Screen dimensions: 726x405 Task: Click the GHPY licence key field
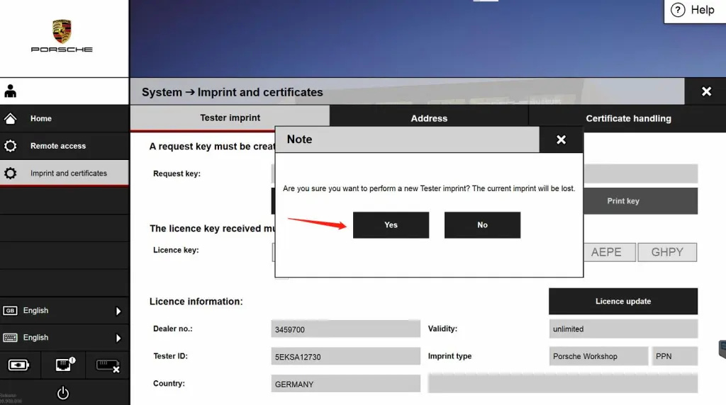pyautogui.click(x=666, y=252)
